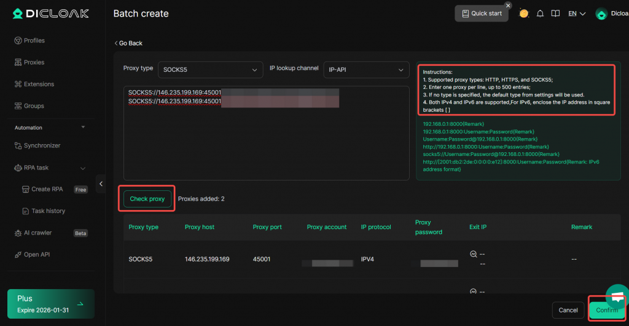Image resolution: width=629 pixels, height=326 pixels.
Task: Click the Confirm button
Action: click(x=606, y=310)
